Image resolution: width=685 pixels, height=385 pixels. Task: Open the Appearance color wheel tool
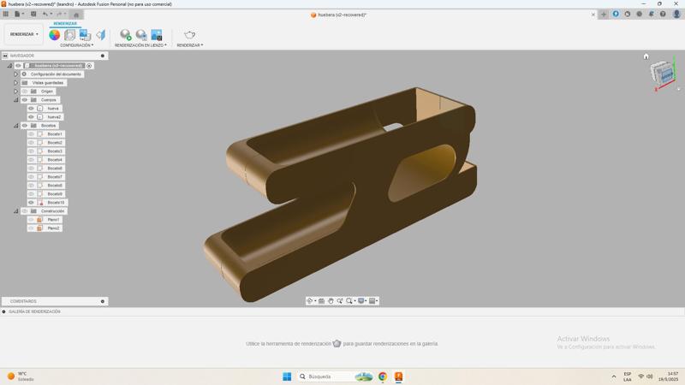coord(55,35)
